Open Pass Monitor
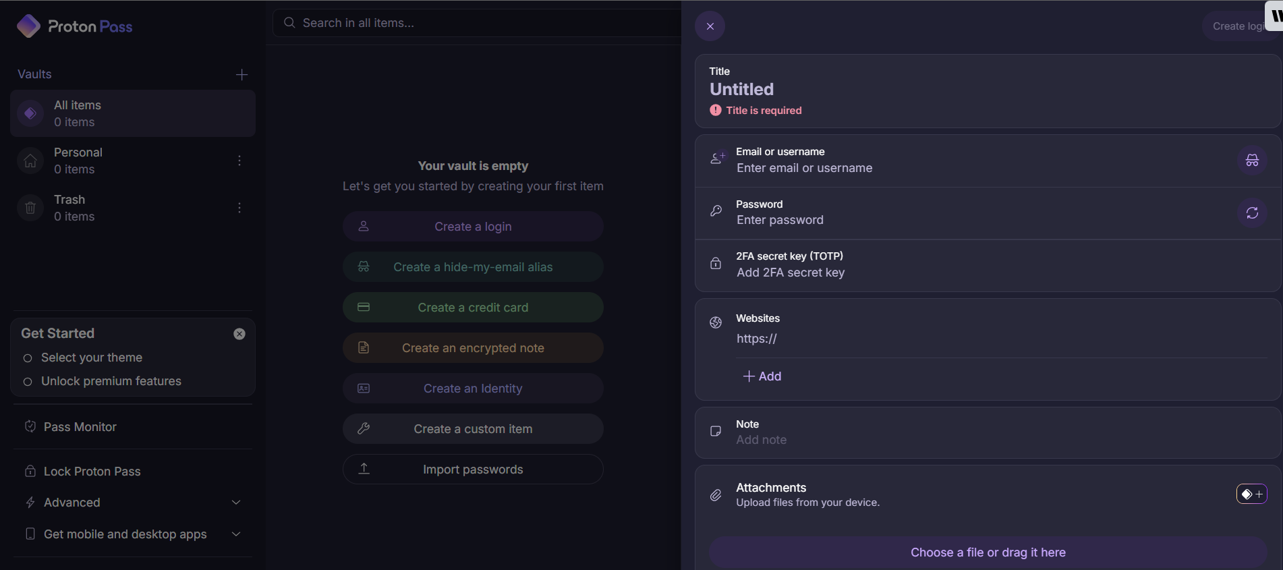 pyautogui.click(x=80, y=427)
